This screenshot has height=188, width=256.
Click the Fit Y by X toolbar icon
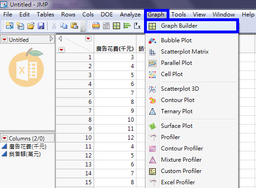click(137, 25)
